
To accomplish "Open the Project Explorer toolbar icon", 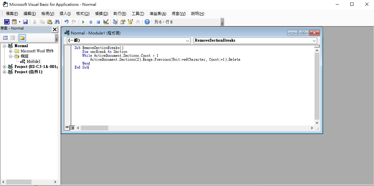I will pyautogui.click(x=115, y=22).
